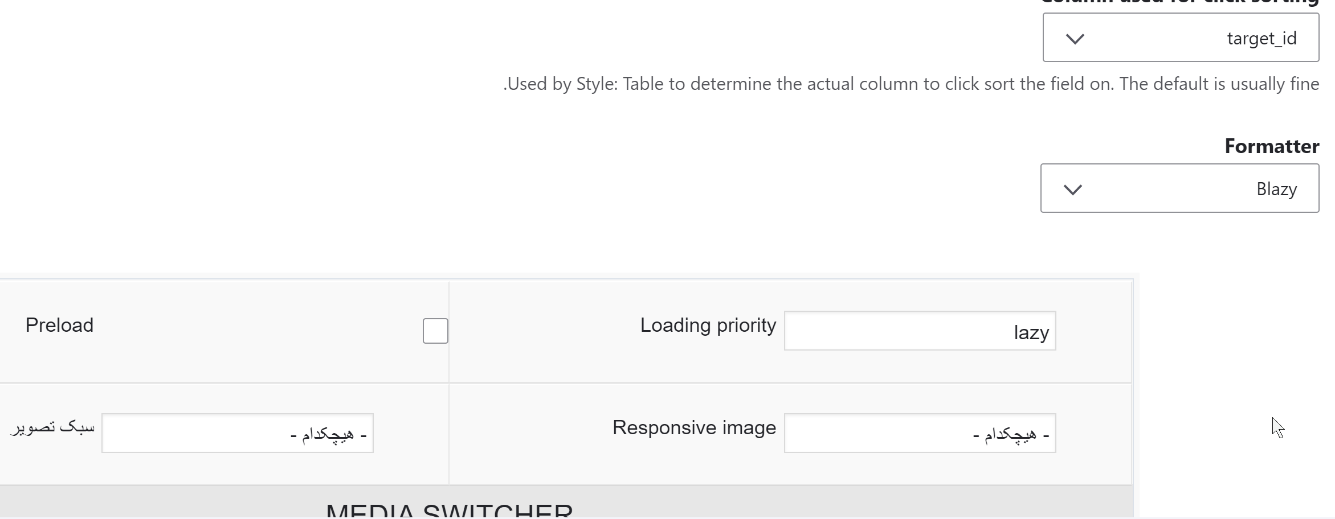
Task: Click the click sorting help description text
Action: tap(911, 83)
